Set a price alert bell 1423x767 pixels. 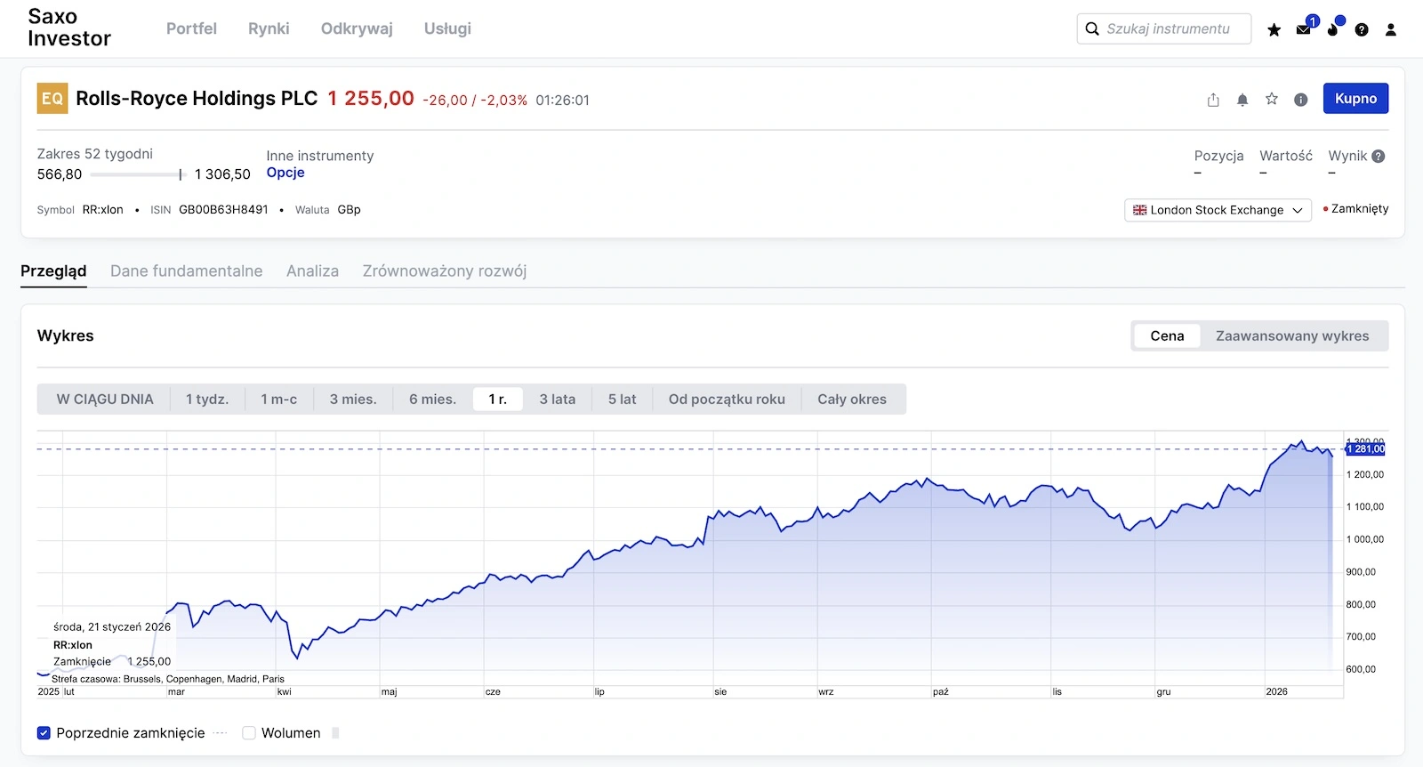tap(1242, 100)
